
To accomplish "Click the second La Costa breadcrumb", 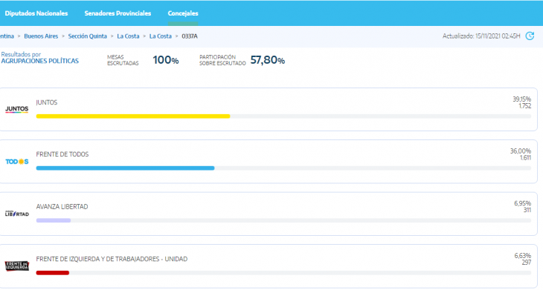I will [161, 36].
